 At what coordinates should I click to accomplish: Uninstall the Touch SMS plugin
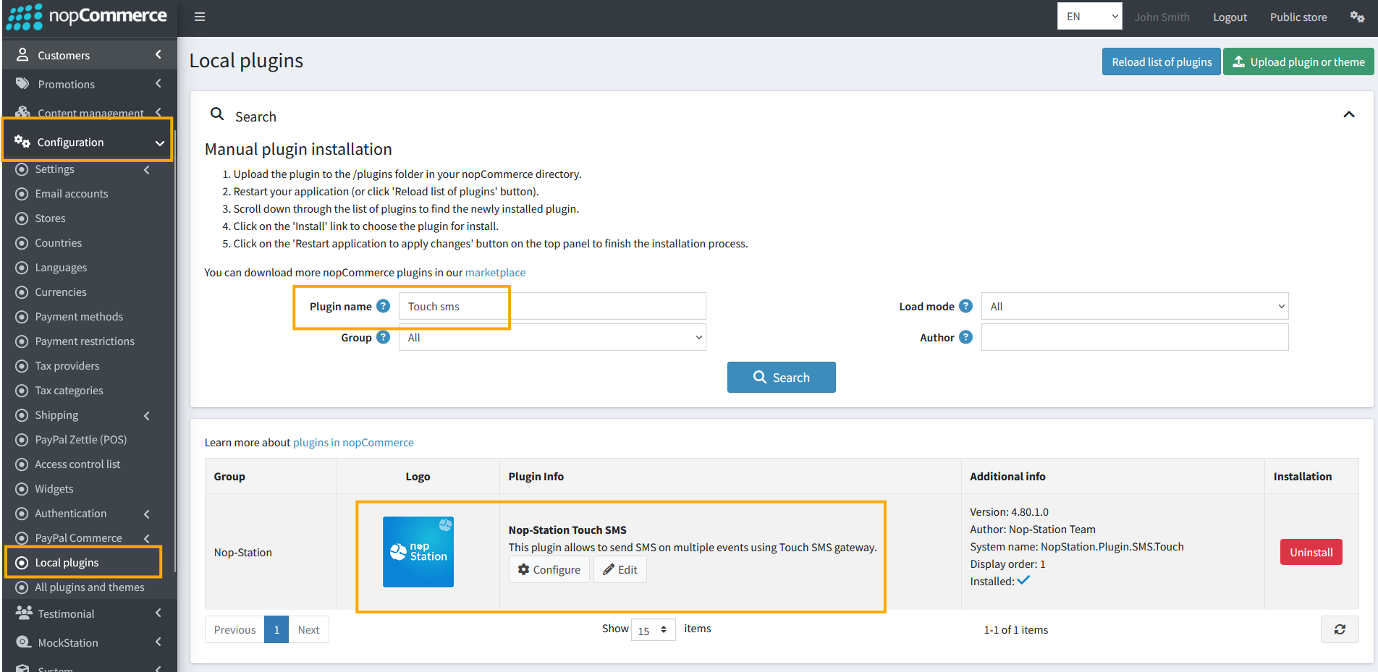pos(1311,552)
